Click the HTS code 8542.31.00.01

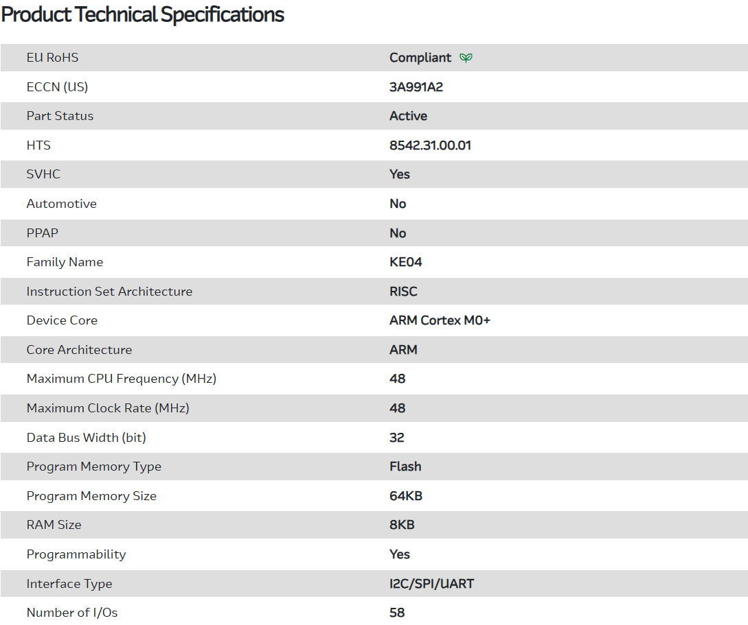430,145
